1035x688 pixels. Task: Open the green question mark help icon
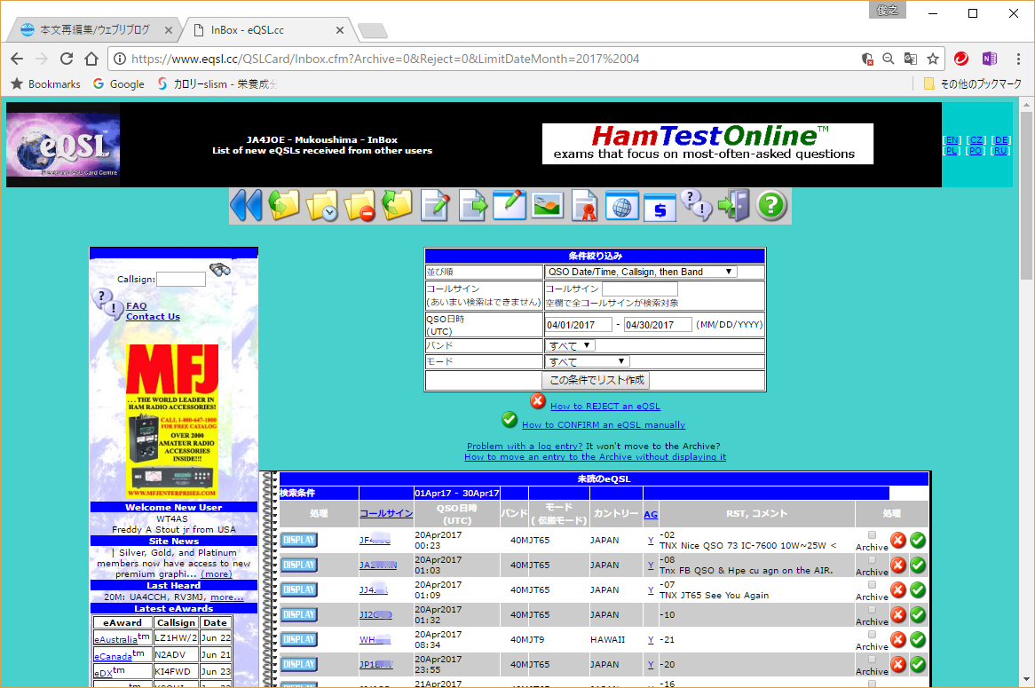pos(771,205)
